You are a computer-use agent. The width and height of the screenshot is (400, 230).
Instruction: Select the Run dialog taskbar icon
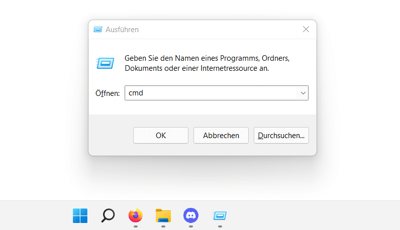[220, 216]
